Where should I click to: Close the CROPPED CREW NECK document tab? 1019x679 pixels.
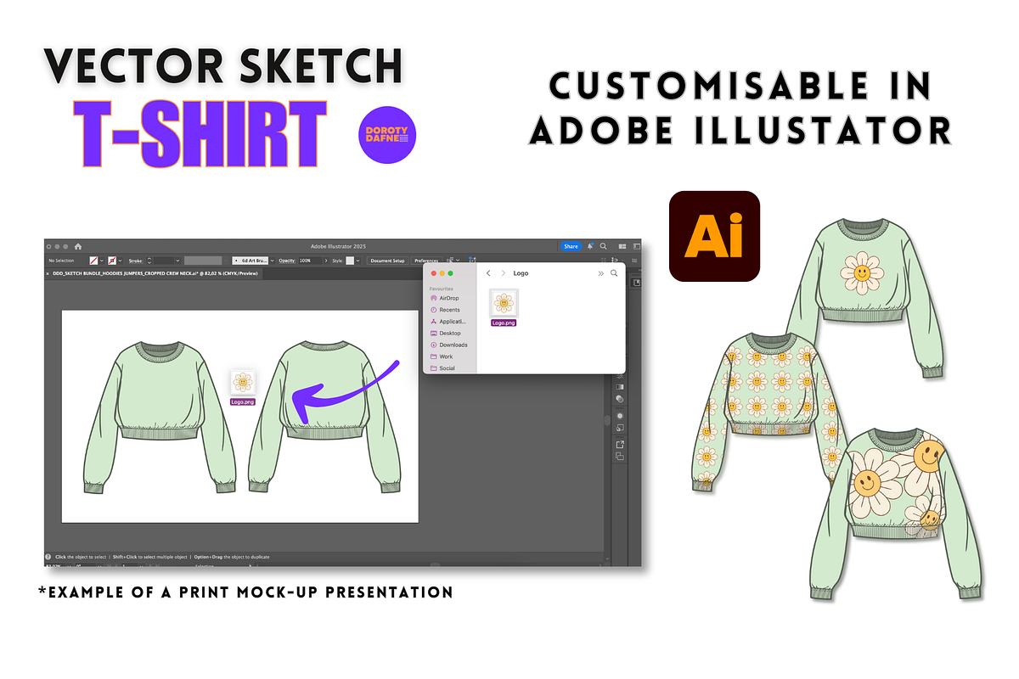(48, 273)
